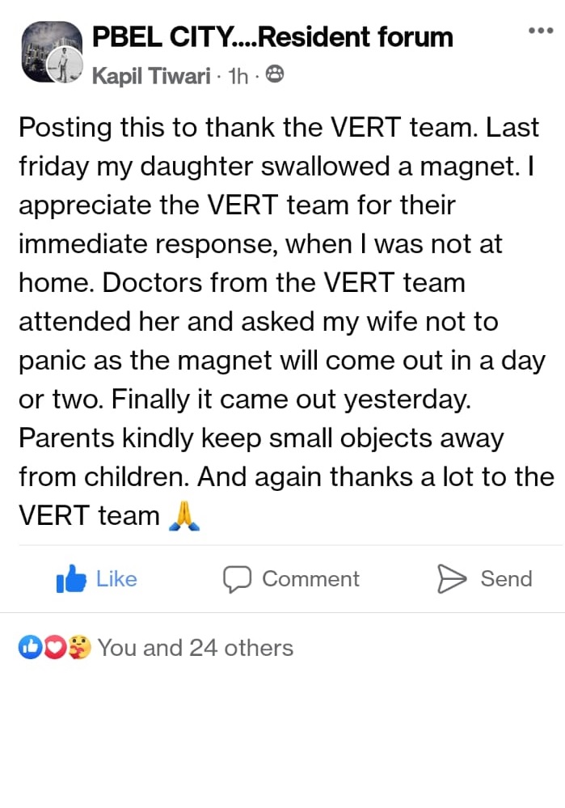The height and width of the screenshot is (808, 565).
Task: Tap the care hug reaction emoji
Action: (x=78, y=648)
